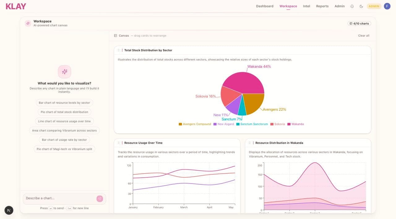Go to Dashboard tab

(x=265, y=6)
